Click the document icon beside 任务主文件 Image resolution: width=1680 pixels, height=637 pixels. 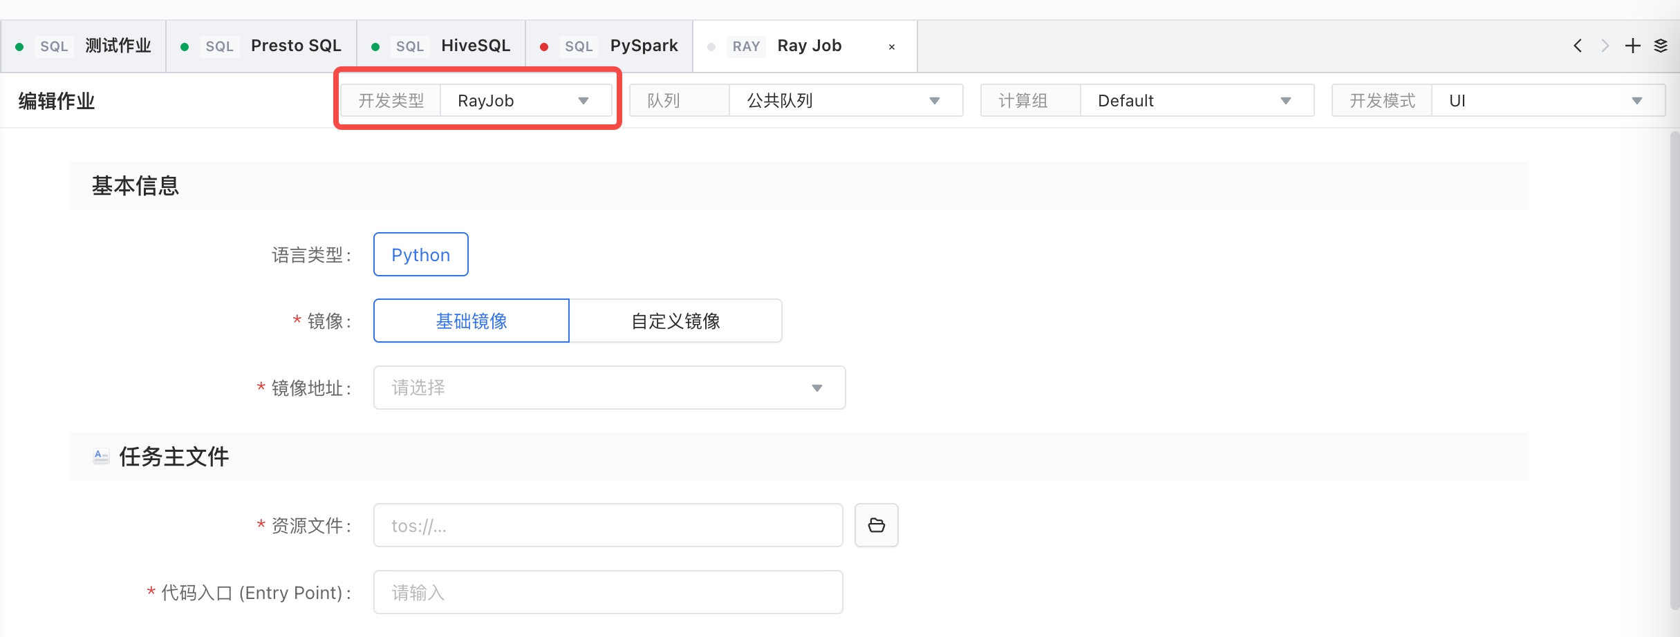tap(101, 456)
